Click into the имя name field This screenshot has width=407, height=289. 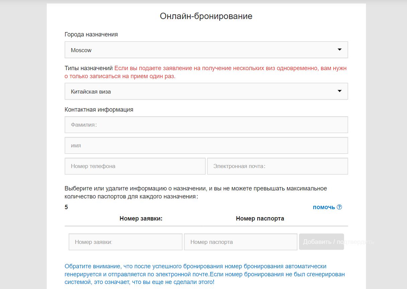206,146
